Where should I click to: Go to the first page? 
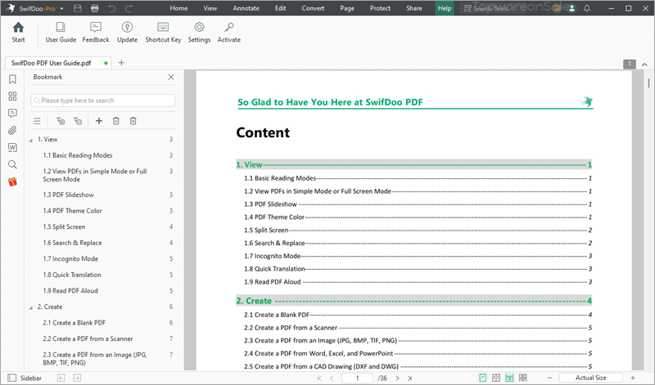319,378
